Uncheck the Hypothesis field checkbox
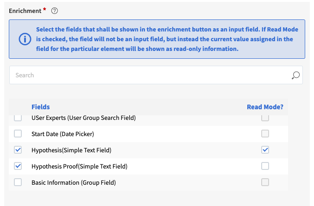This screenshot has height=206, width=314. point(18,150)
